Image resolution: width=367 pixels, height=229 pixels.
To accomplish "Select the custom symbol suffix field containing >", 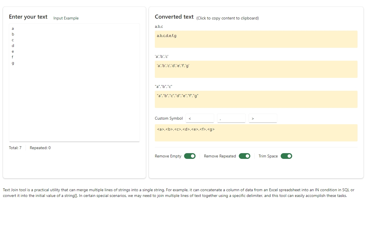I will point(263,118).
